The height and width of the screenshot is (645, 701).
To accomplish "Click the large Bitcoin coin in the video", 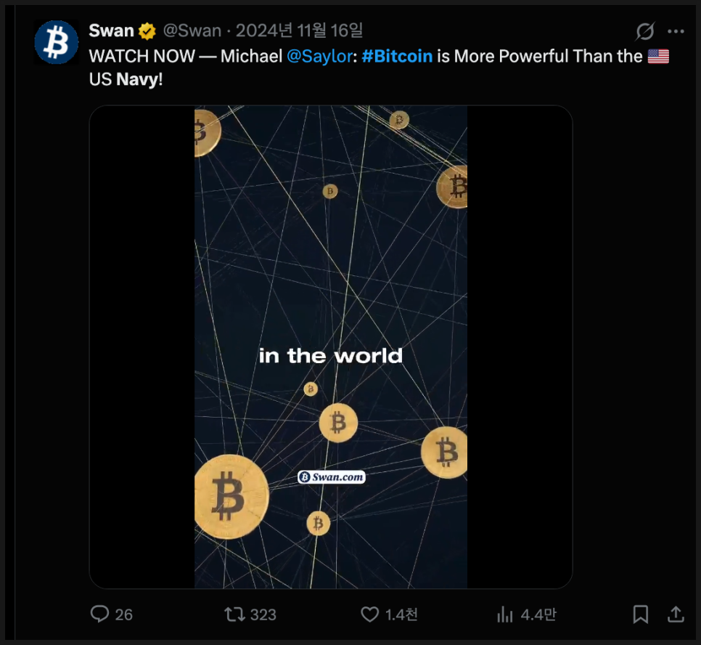I will click(x=231, y=497).
